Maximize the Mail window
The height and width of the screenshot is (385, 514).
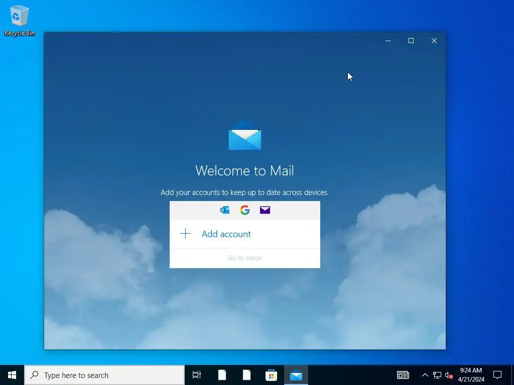point(411,41)
